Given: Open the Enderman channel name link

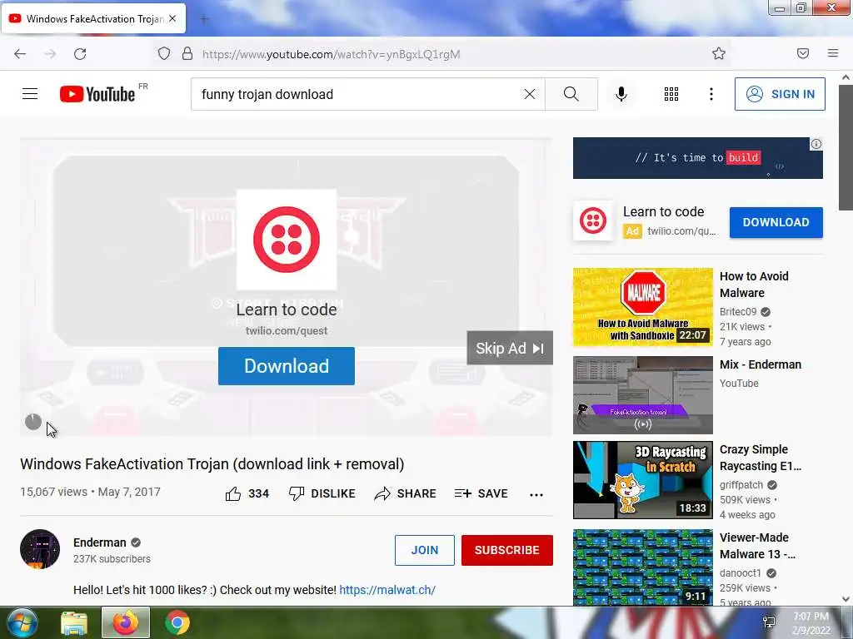Looking at the screenshot, I should pyautogui.click(x=100, y=542).
